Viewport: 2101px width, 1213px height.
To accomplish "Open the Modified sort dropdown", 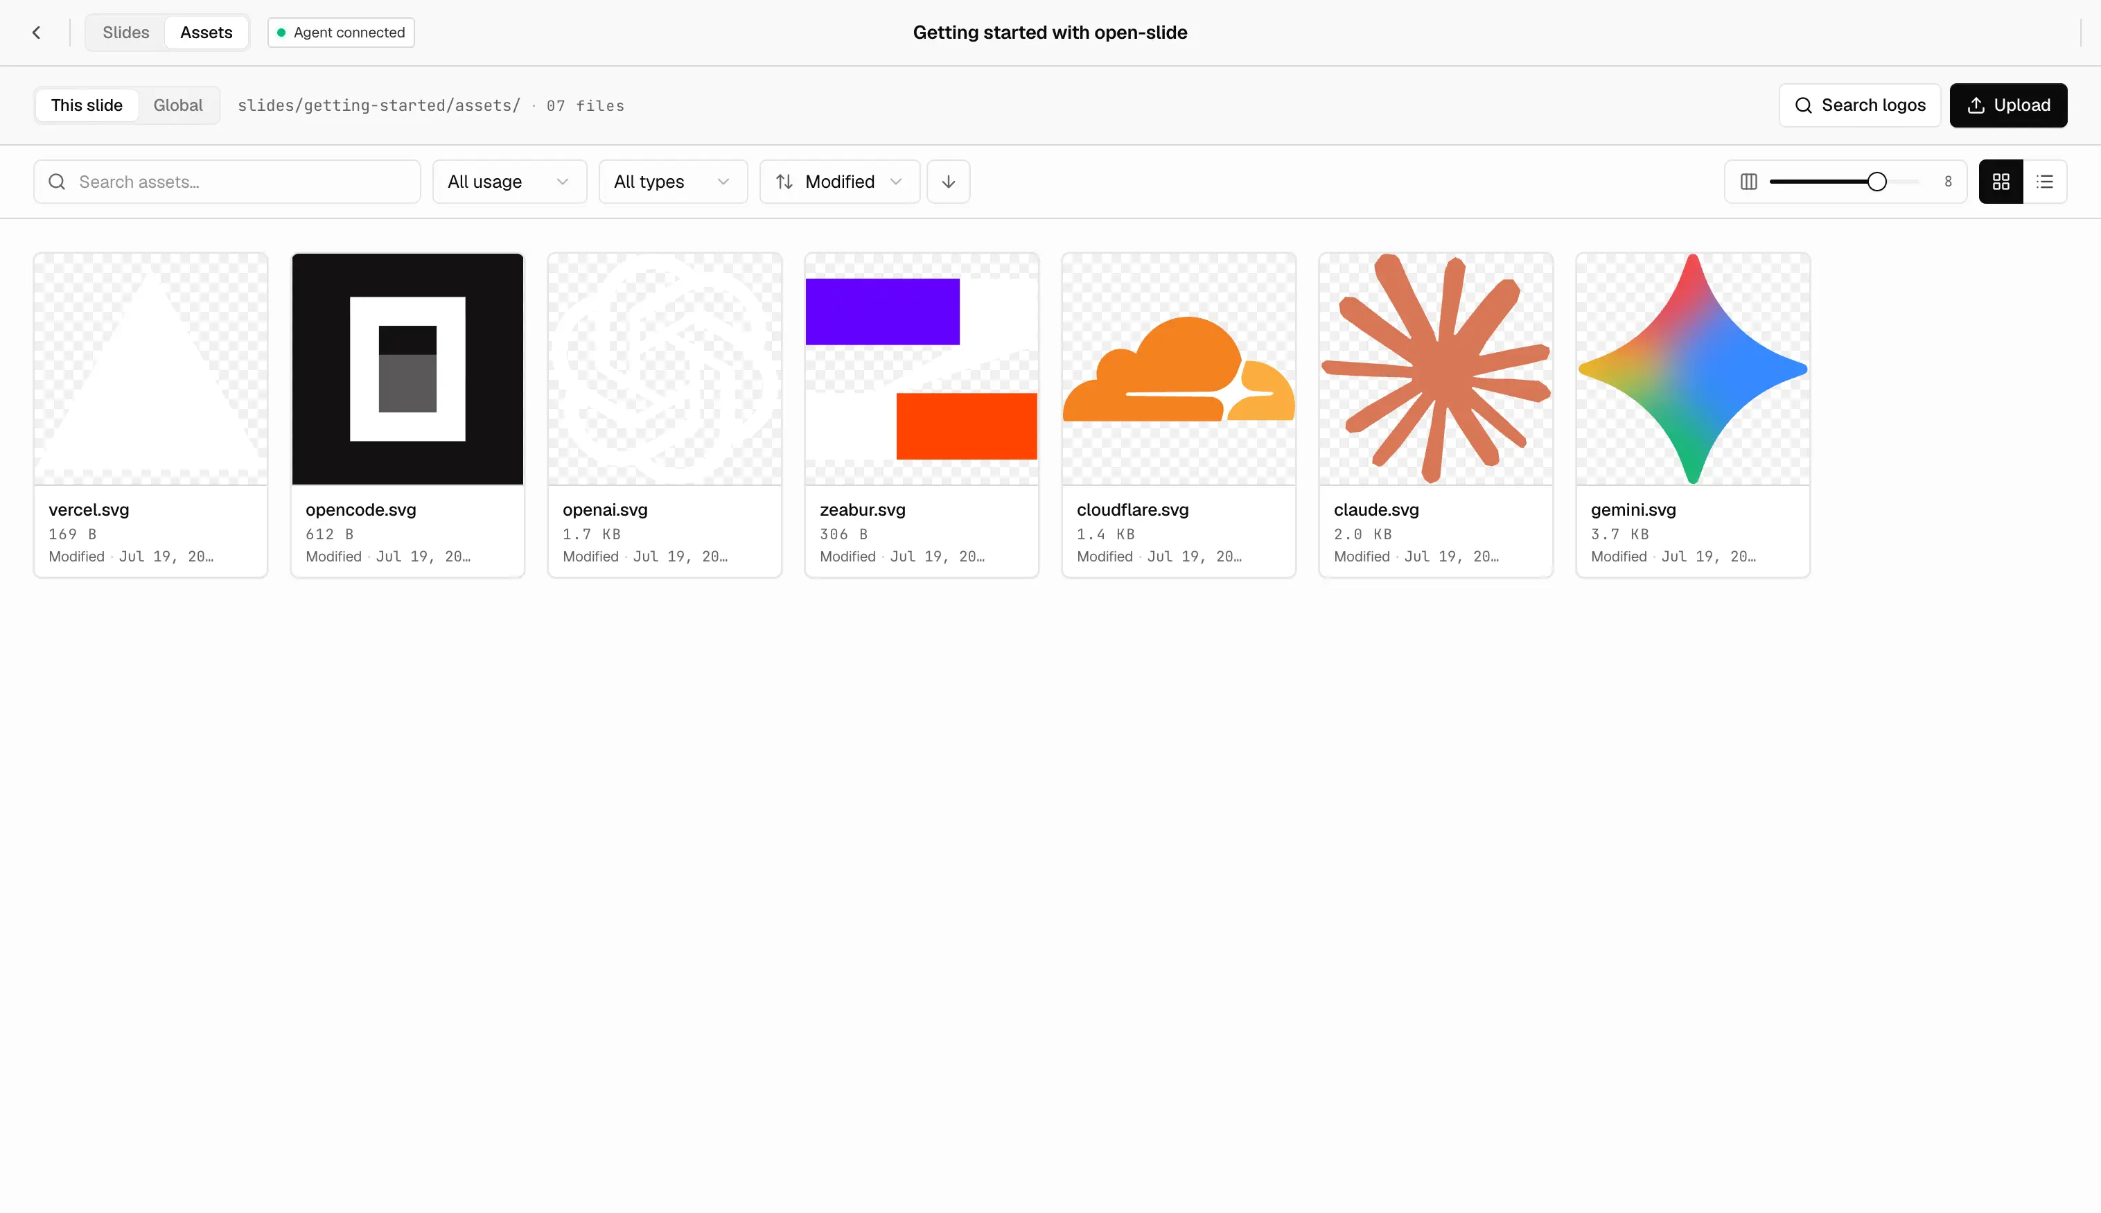I will pyautogui.click(x=838, y=182).
